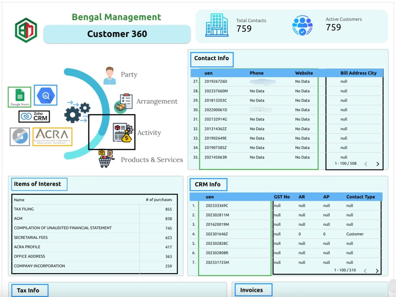Click the Activity report money-bag icon
Image resolution: width=396 pixels, height=297 pixels.
point(123,133)
